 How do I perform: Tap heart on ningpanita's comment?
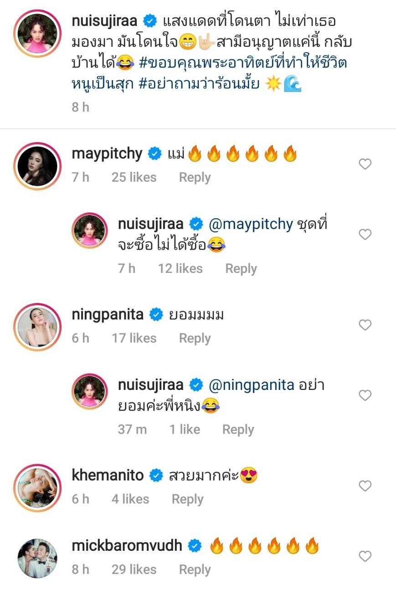click(x=365, y=325)
